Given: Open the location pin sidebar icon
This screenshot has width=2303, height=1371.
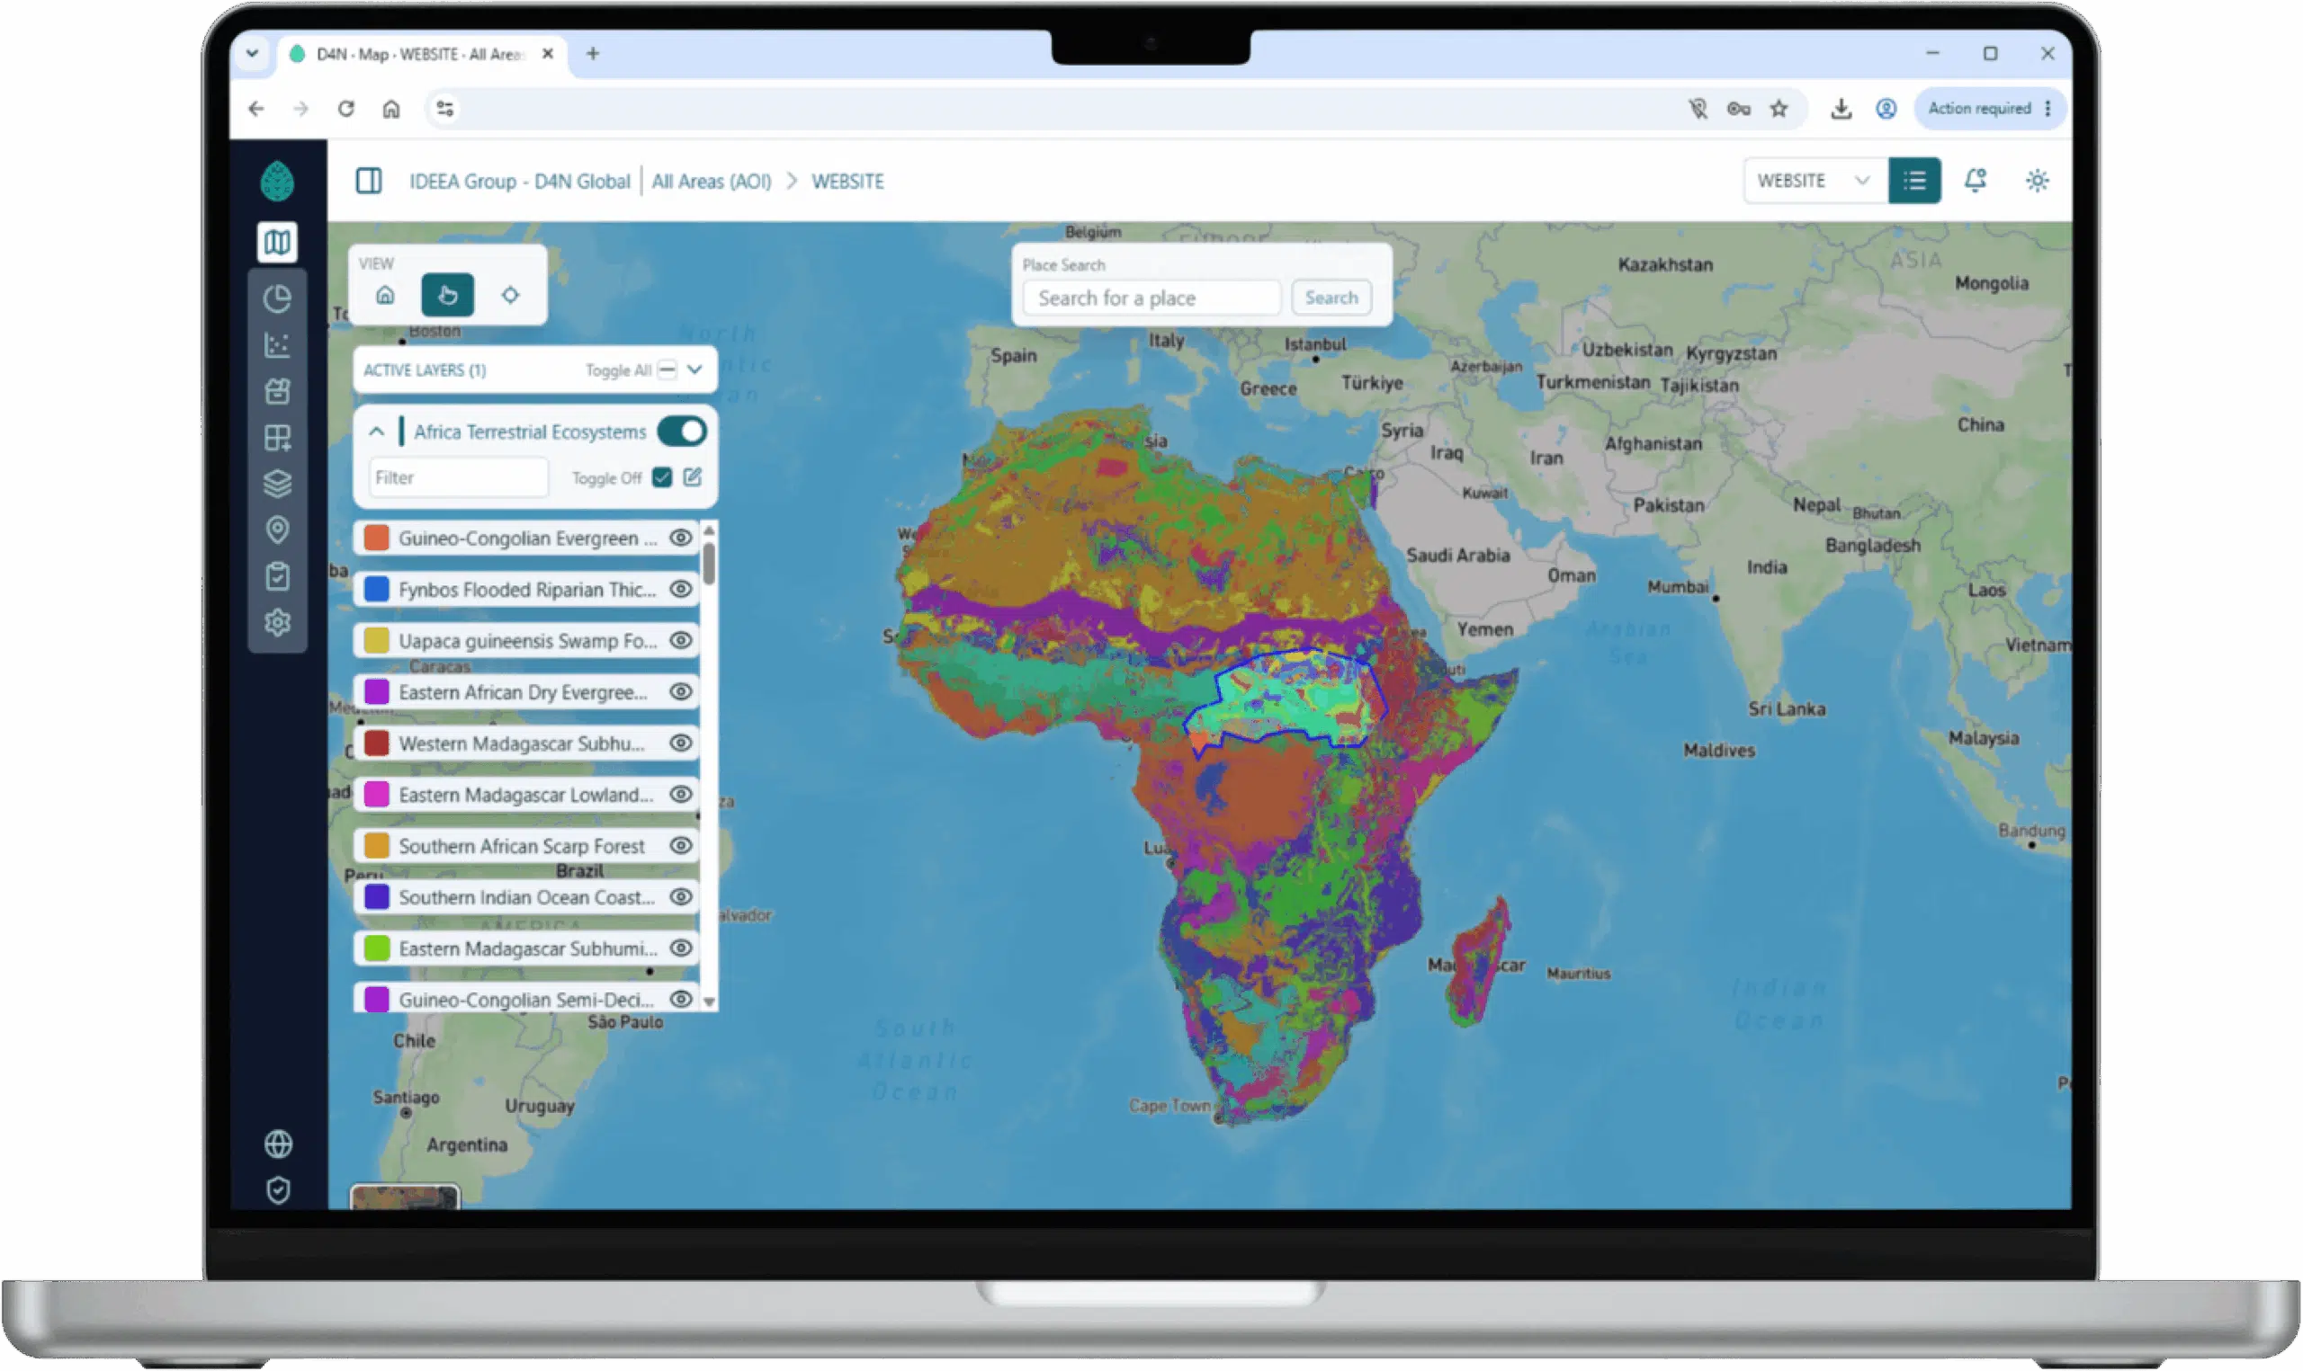Looking at the screenshot, I should 277,530.
